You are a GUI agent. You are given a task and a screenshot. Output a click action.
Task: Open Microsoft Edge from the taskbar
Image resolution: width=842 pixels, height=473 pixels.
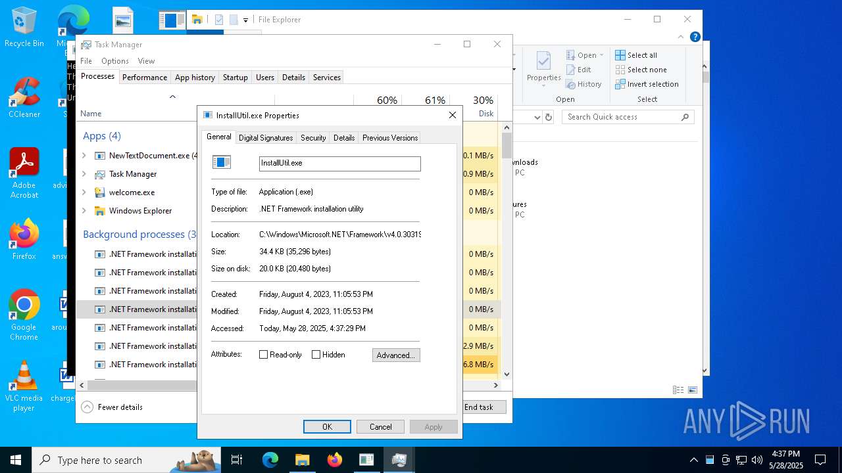(x=270, y=460)
